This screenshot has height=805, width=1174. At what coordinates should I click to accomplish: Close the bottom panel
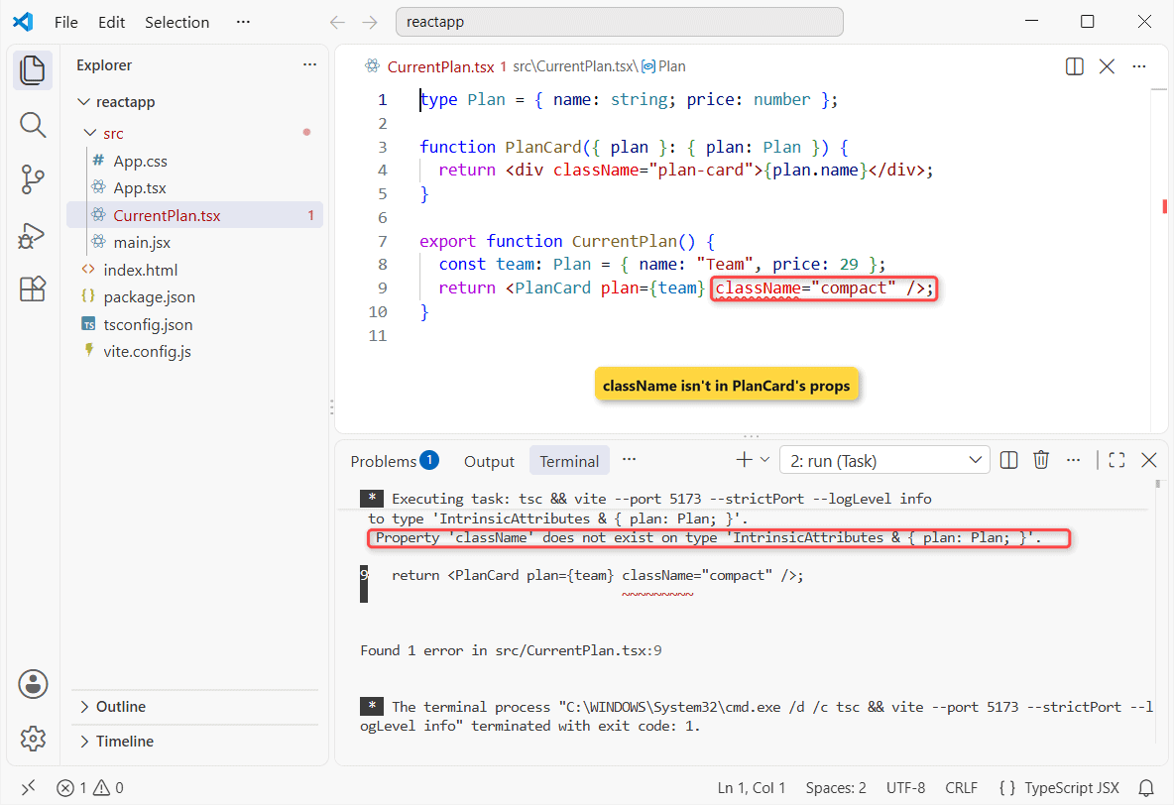[1148, 460]
